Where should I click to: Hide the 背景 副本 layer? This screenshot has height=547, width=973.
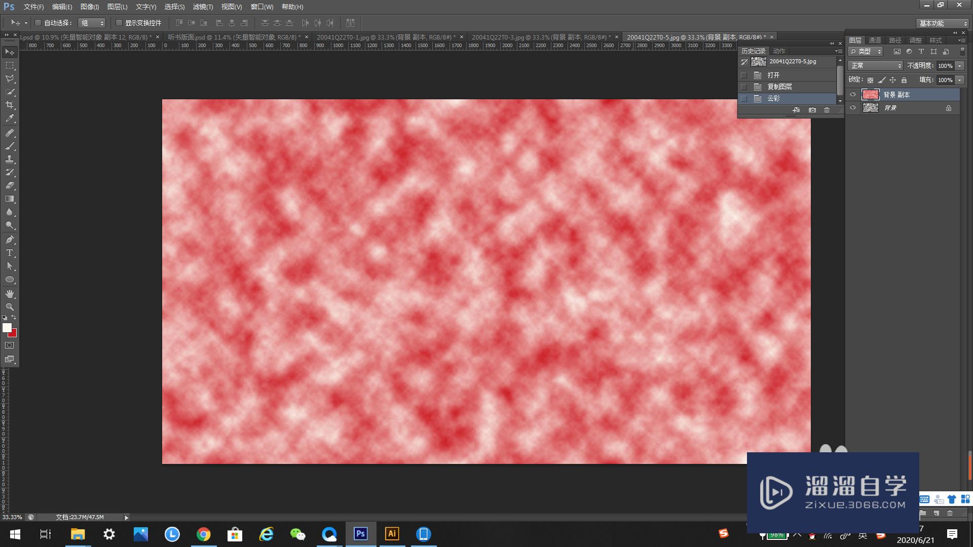[853, 95]
